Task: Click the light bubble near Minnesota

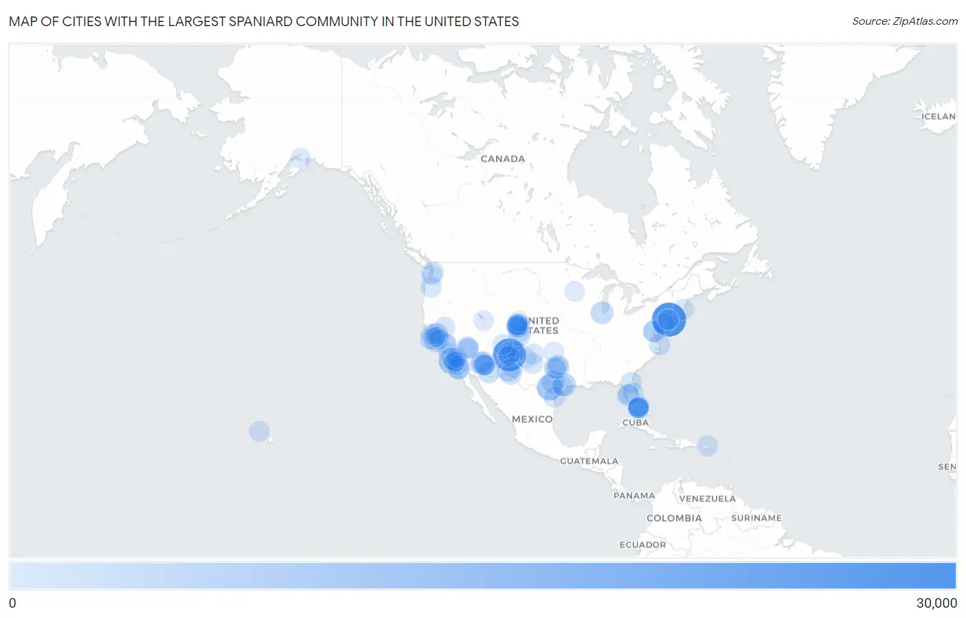Action: [574, 291]
